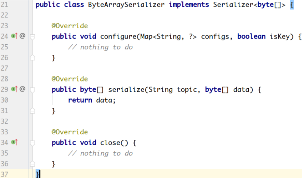Viewport: 302px width, 179px height.
Task: Collapse the close method using its fold arrow
Action: click(32, 143)
